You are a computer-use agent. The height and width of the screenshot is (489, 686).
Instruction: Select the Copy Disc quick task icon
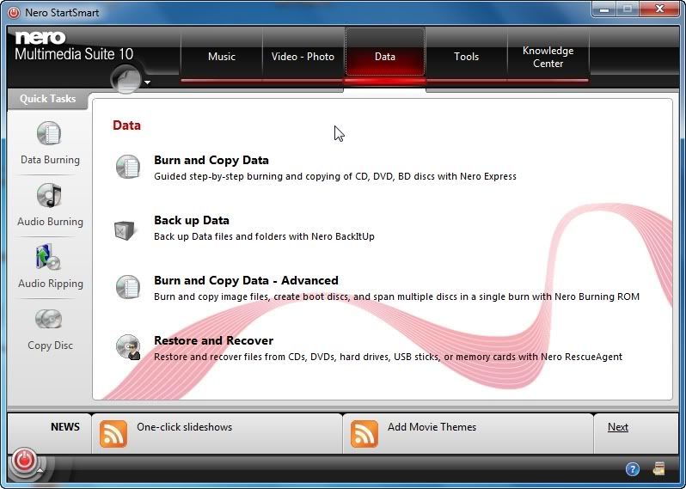(x=49, y=320)
